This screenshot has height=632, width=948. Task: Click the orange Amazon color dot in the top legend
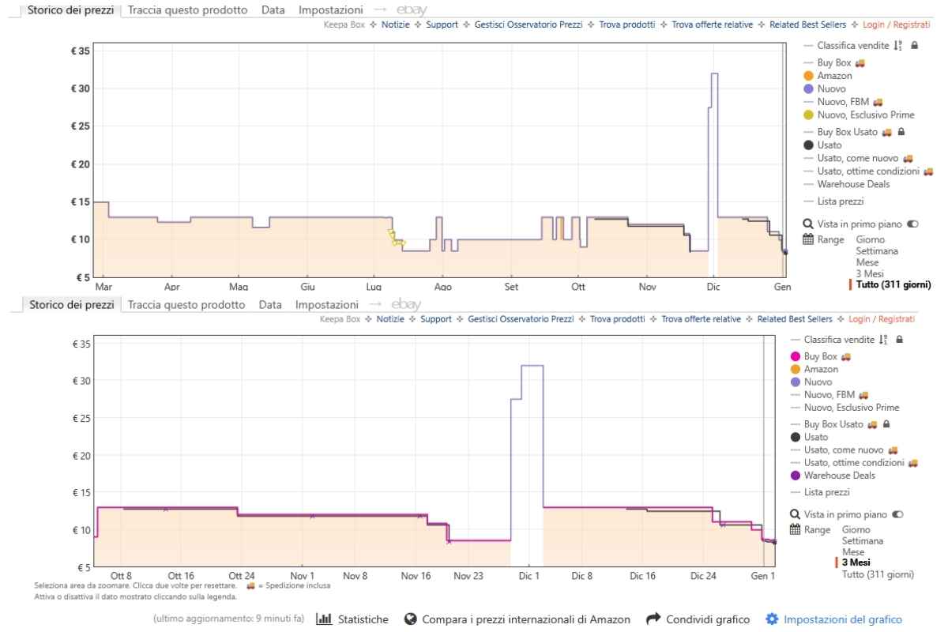coord(808,76)
